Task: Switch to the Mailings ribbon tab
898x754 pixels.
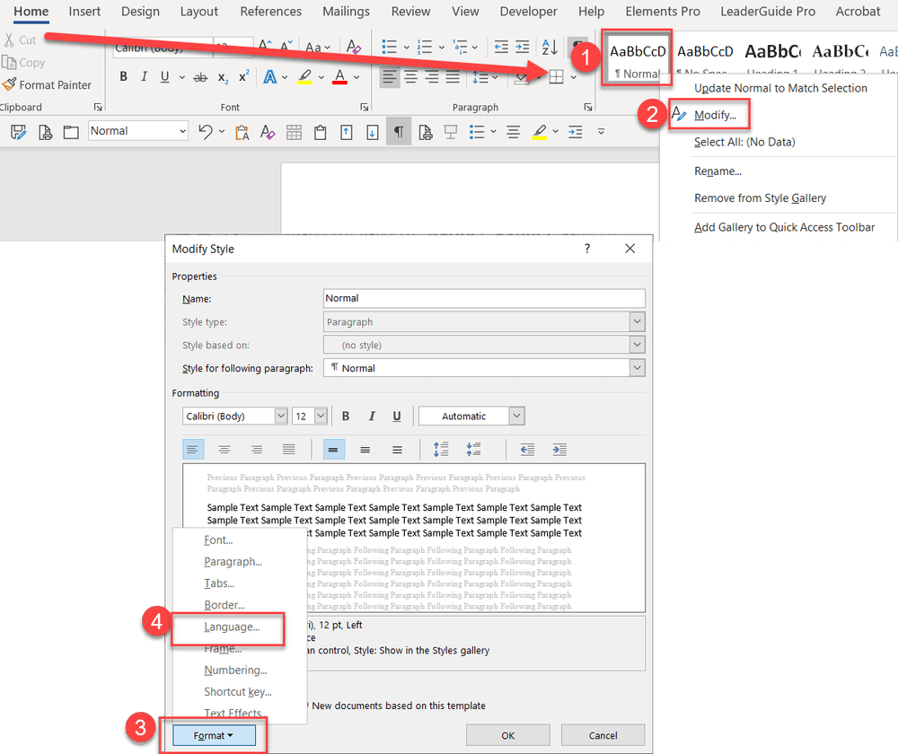Action: tap(346, 12)
